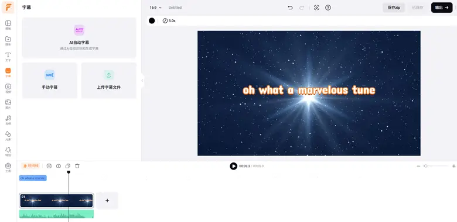
Task: Open the 文字 text panel in sidebar
Action: coord(8,57)
